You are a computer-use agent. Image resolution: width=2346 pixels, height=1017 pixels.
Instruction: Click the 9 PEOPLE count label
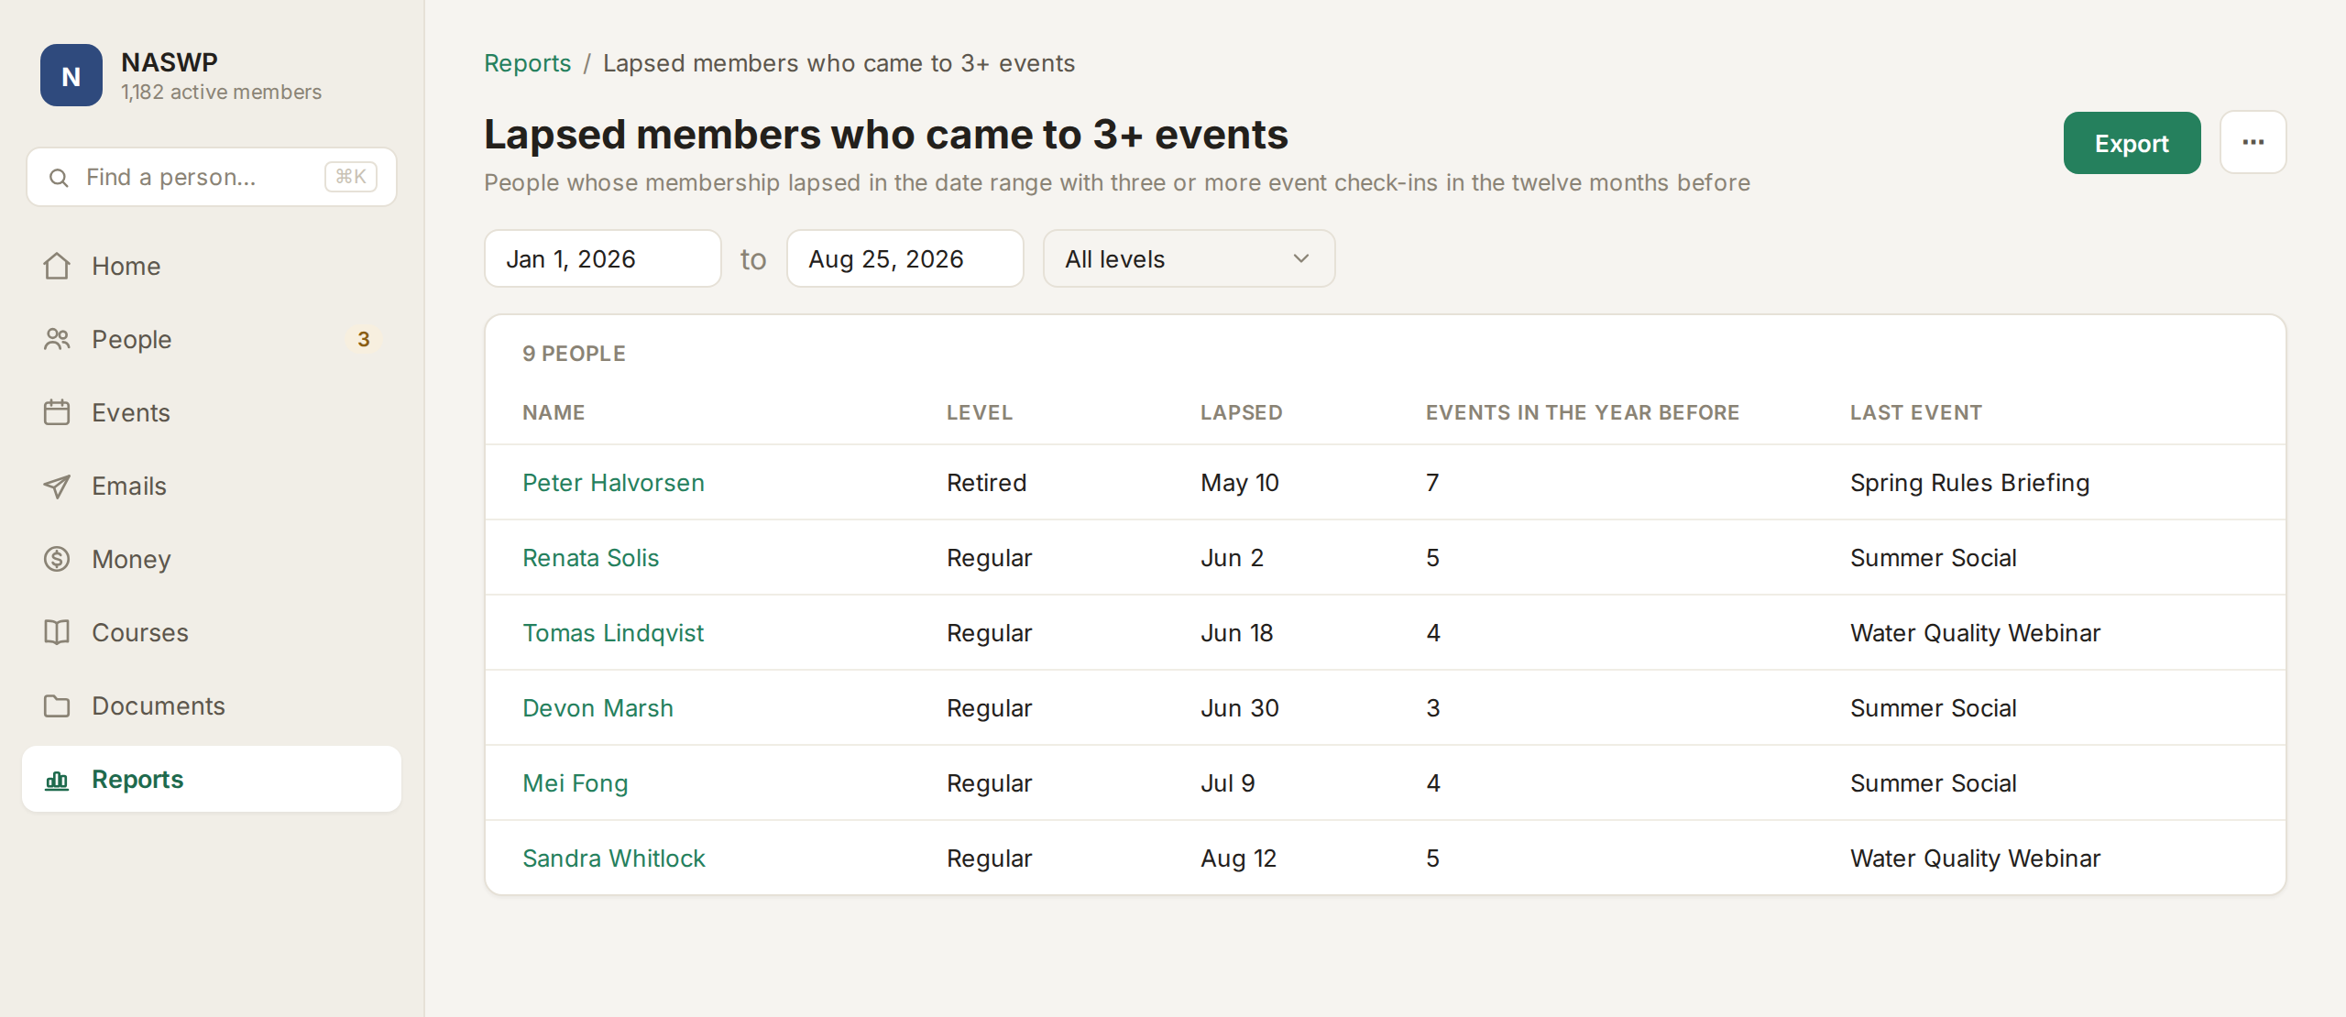click(574, 354)
